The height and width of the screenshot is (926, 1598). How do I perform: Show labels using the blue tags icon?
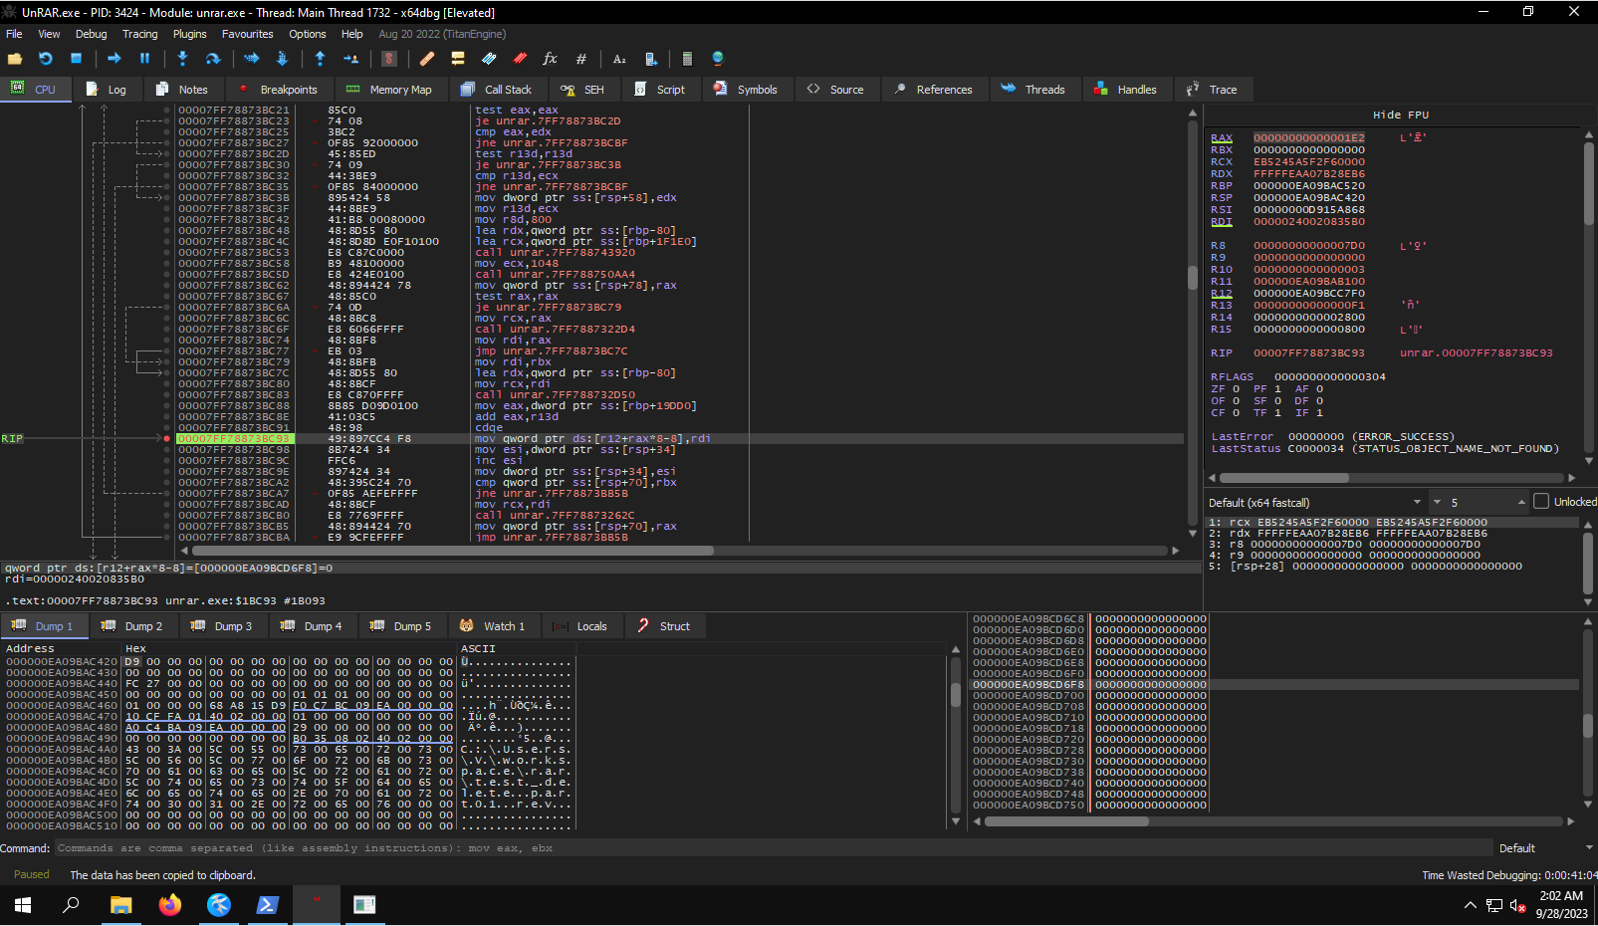tap(489, 59)
